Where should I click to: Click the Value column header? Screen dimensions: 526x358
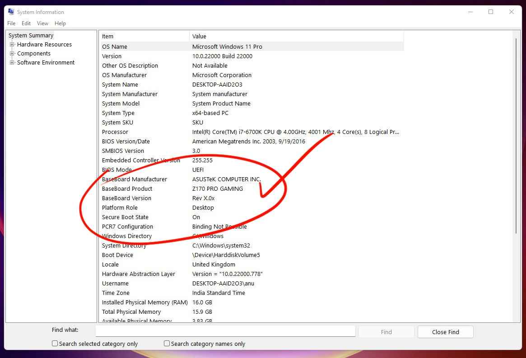pyautogui.click(x=296, y=36)
